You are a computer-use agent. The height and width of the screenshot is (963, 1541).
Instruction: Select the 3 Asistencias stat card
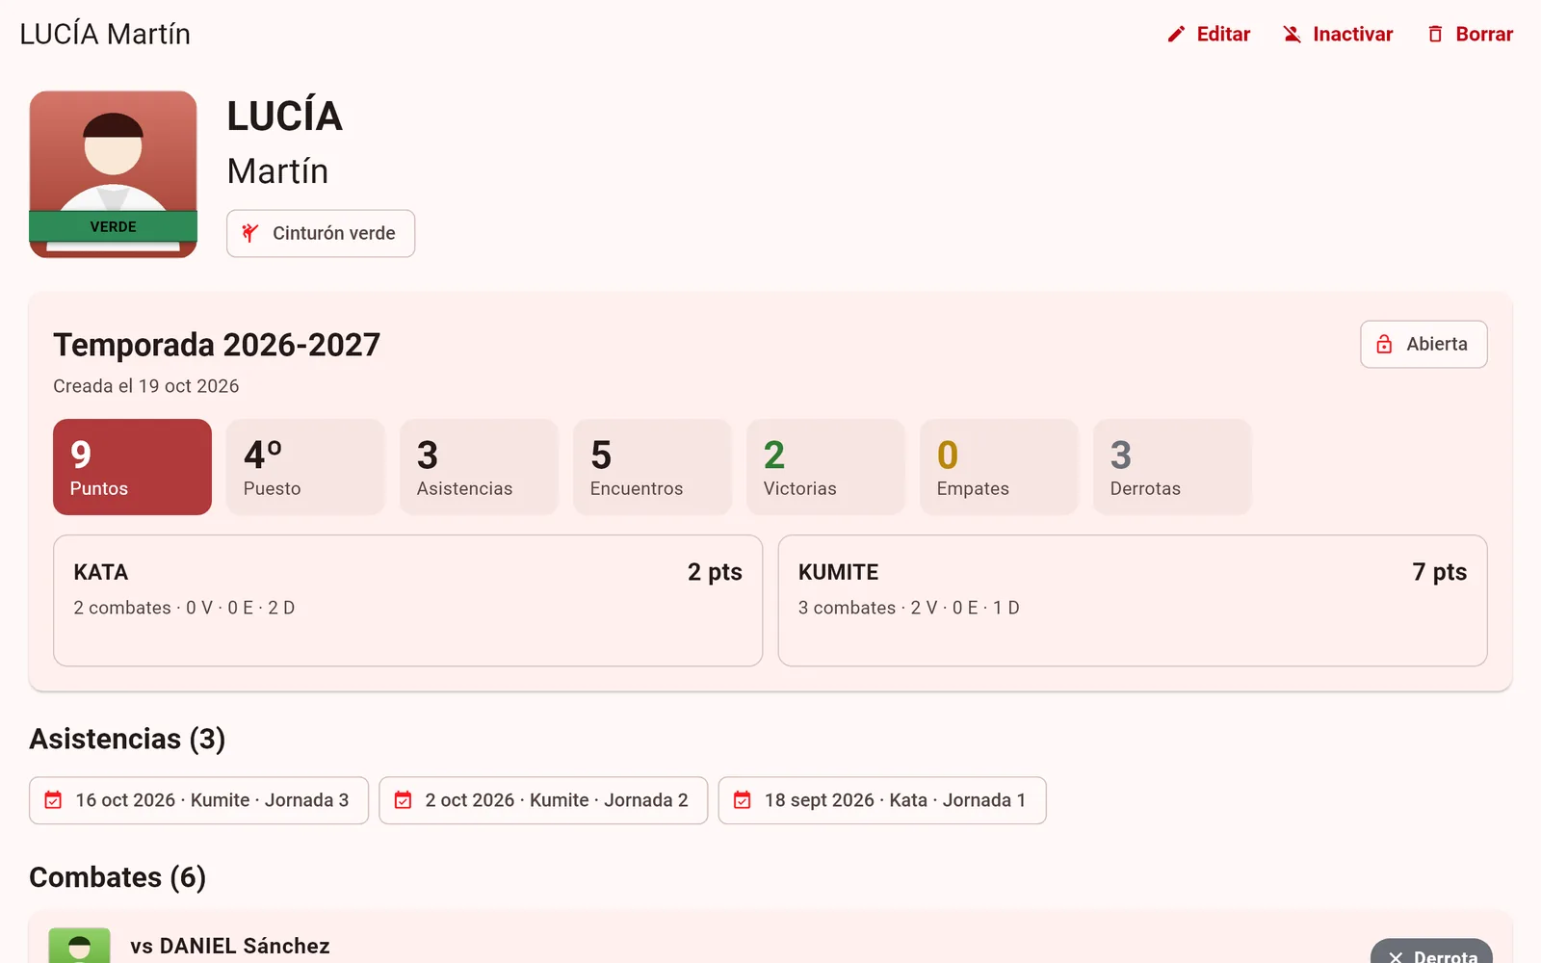[x=479, y=467]
